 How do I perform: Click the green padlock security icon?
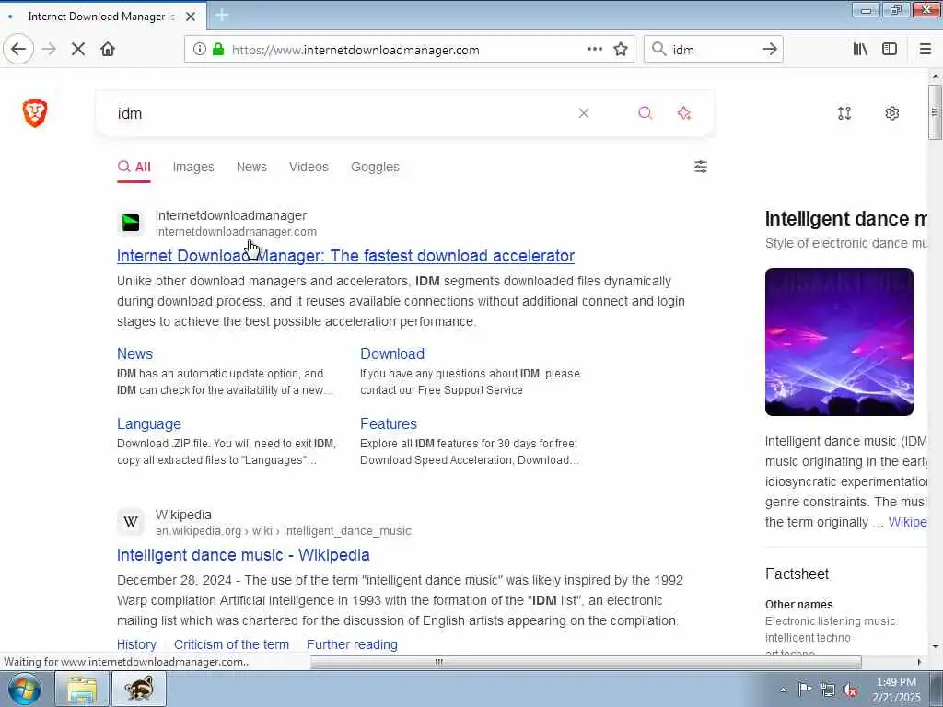[x=218, y=50]
